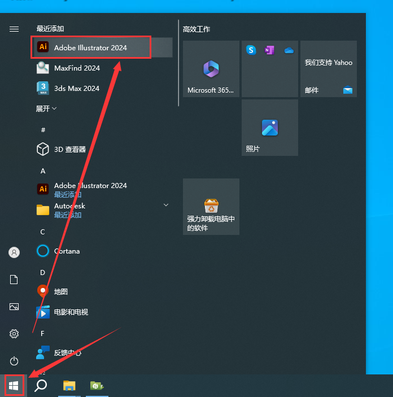Click the 高效工作 tile group header

pos(197,29)
